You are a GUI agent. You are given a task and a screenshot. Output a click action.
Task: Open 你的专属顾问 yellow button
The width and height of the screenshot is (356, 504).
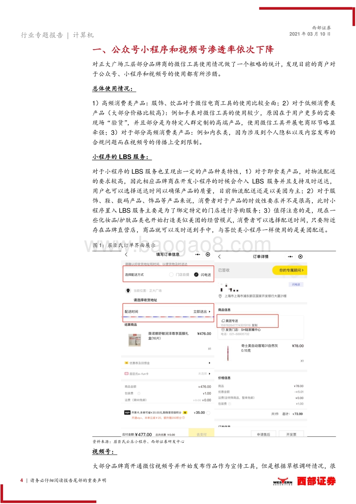[x=290, y=270]
